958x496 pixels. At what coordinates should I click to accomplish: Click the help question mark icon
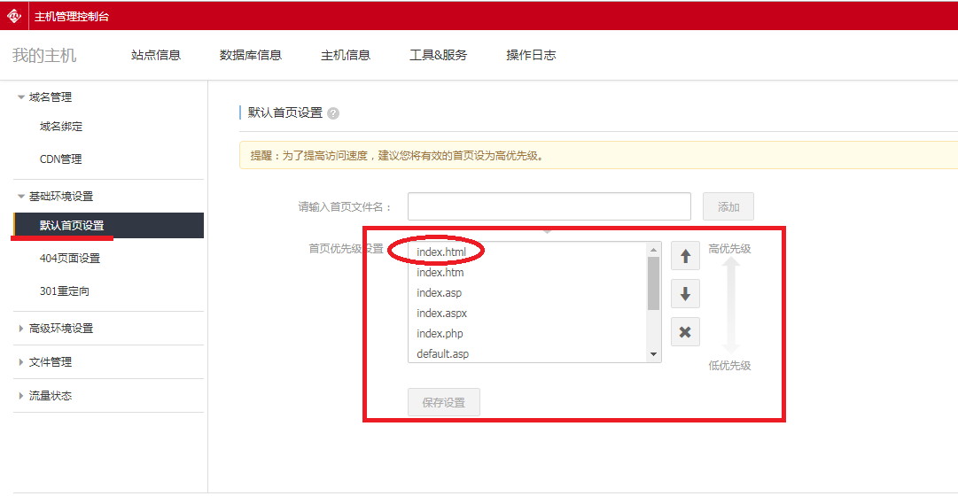click(x=333, y=113)
